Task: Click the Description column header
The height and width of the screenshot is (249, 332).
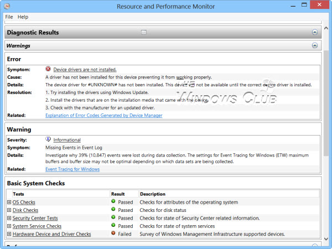Action: point(153,194)
